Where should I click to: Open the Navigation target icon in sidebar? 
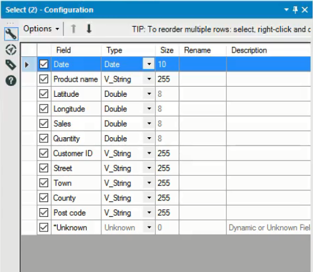(11, 50)
